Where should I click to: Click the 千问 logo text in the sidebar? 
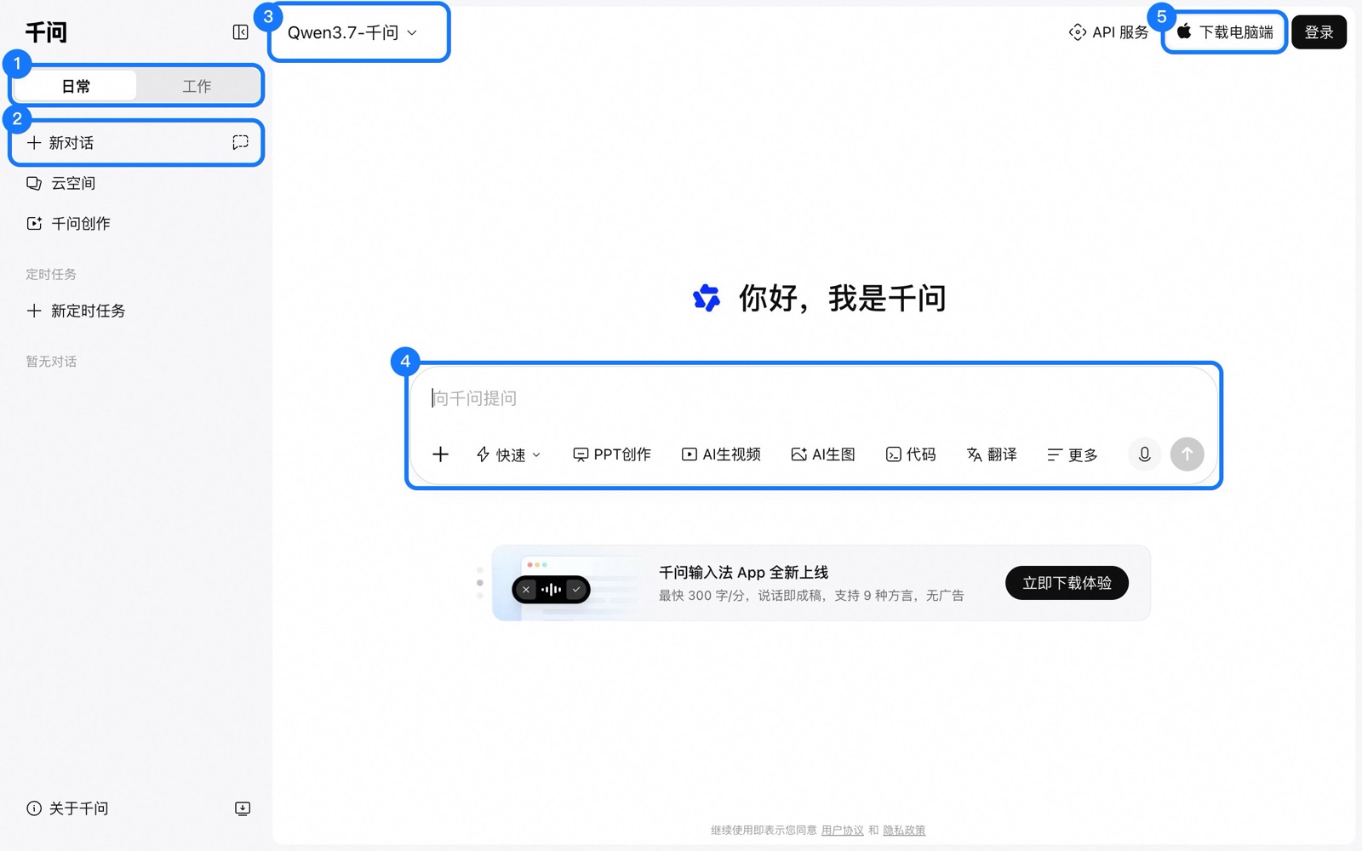pos(46,32)
